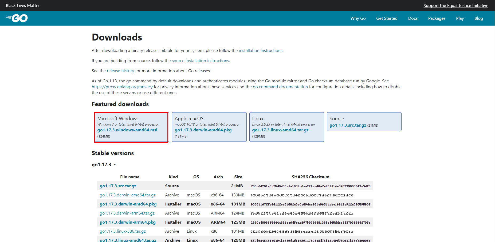Open the proxy.golang.org/privacy link
This screenshot has height=242, width=495.
click(x=122, y=87)
